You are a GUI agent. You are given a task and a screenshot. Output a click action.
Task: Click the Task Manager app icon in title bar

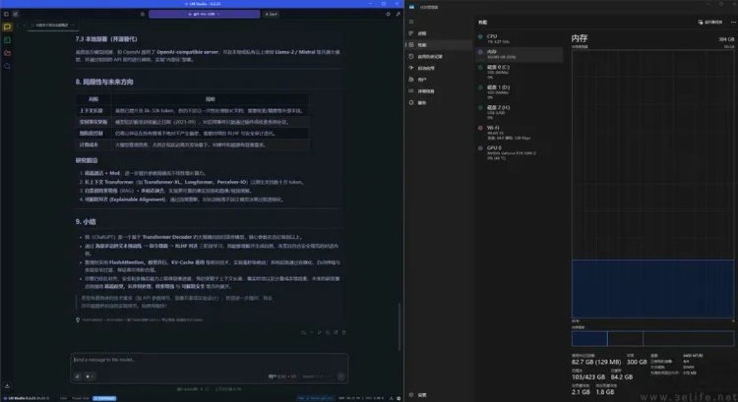click(411, 7)
